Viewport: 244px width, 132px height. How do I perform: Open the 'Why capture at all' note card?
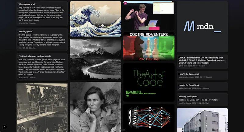42,14
